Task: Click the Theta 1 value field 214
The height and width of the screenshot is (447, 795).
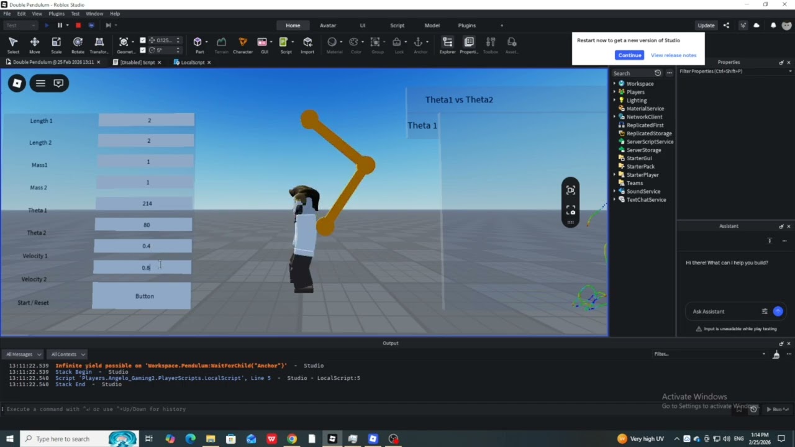Action: pyautogui.click(x=145, y=204)
